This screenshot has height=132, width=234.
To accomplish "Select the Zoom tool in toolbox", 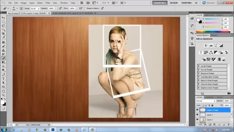I will tap(3, 95).
